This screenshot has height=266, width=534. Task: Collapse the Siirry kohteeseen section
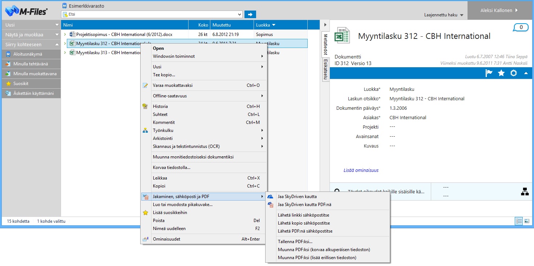click(31, 44)
